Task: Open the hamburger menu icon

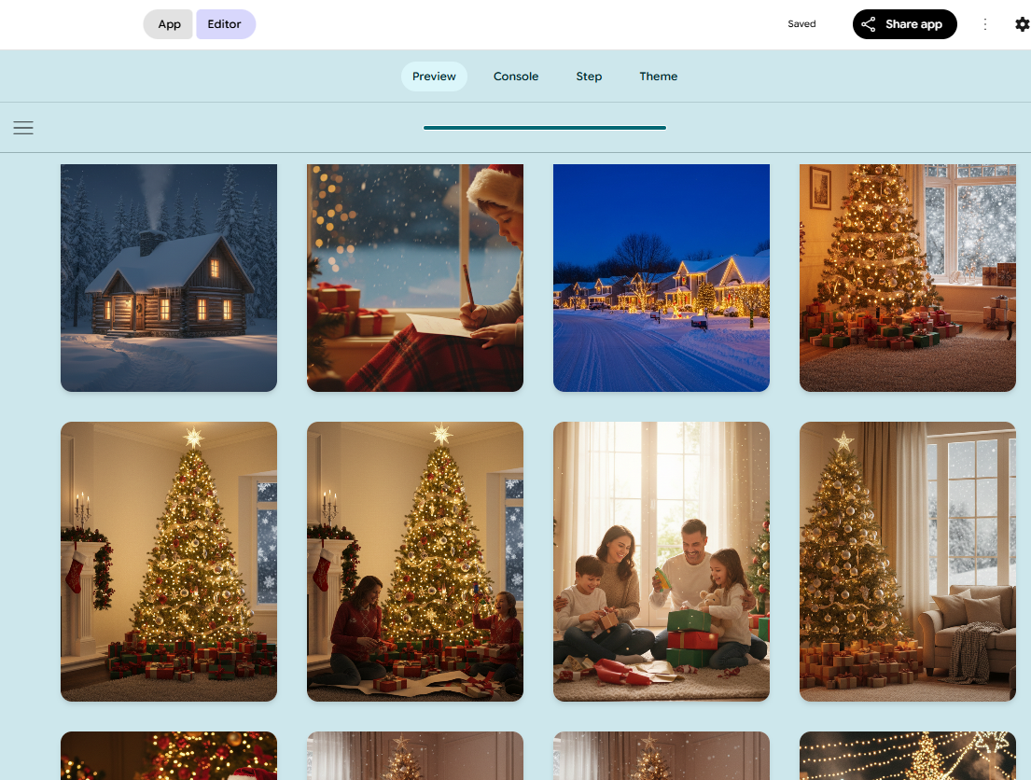Action: (x=23, y=128)
